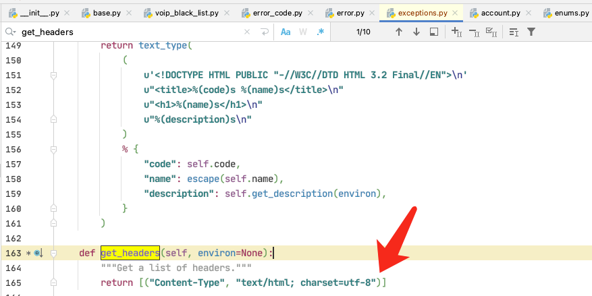The image size is (592, 296).
Task: Click the get_headers search field
Action: pyautogui.click(x=128, y=32)
